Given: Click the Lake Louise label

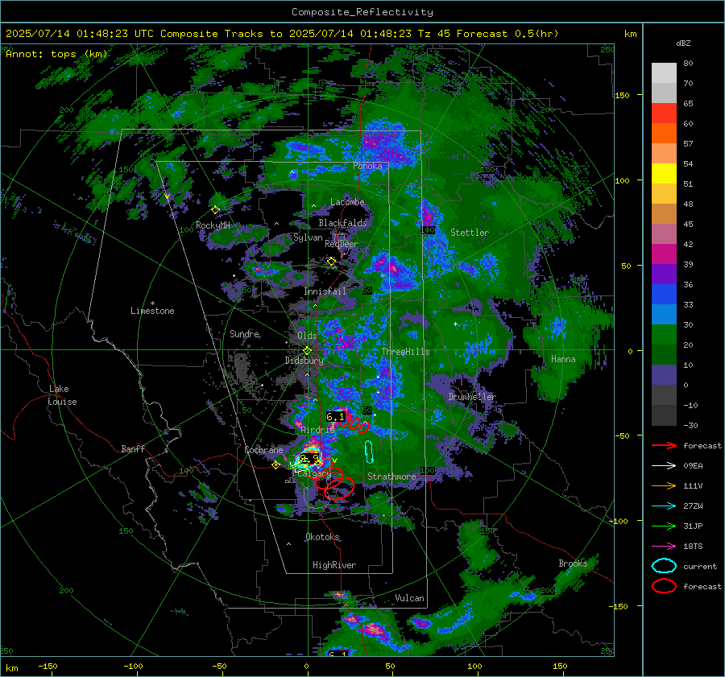Looking at the screenshot, I should pyautogui.click(x=62, y=395).
